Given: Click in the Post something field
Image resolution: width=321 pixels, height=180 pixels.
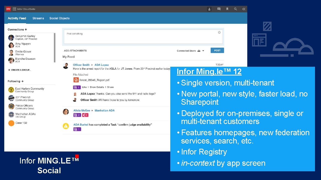Looking at the screenshot, I should pos(143,37).
